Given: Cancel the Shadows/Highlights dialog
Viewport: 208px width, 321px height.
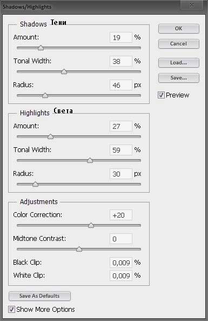Looking at the screenshot, I should pyautogui.click(x=179, y=44).
